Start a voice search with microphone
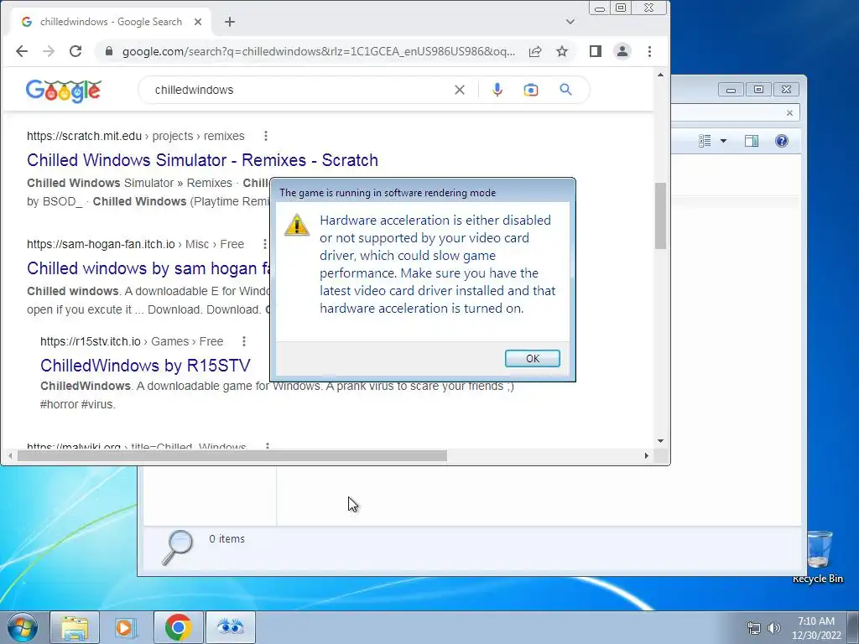Screen dimensions: 859x644 tap(497, 90)
